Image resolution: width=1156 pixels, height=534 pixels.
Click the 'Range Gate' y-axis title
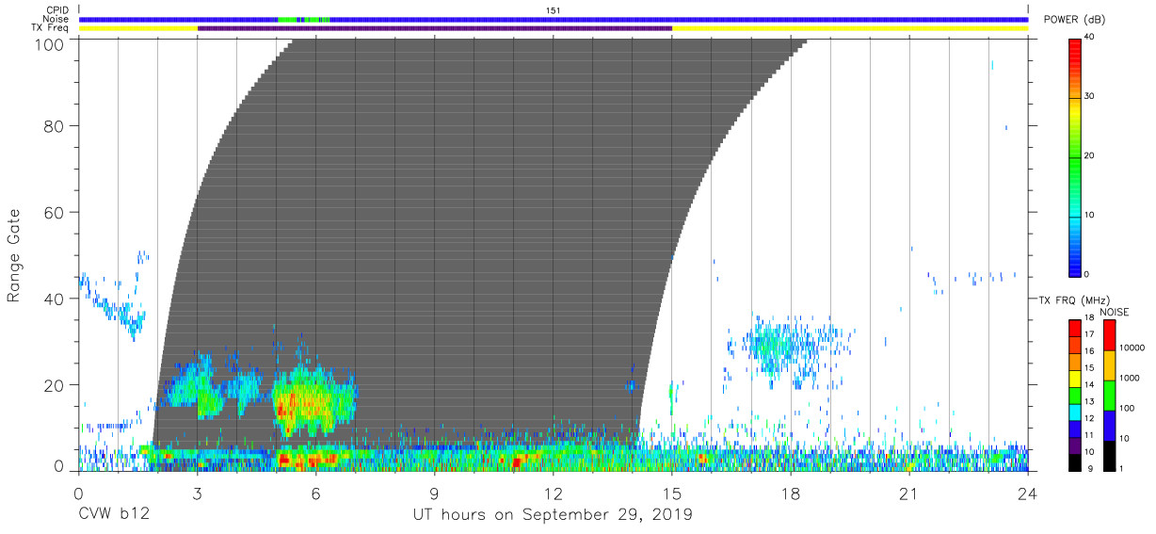pyautogui.click(x=14, y=254)
